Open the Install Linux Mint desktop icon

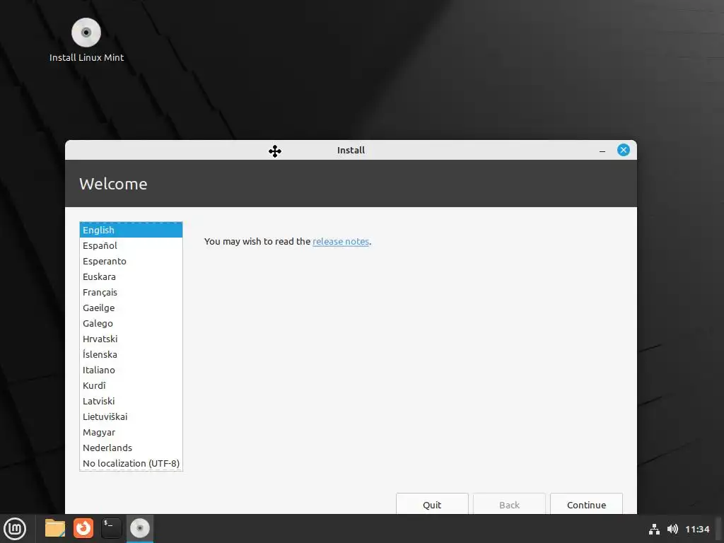click(x=86, y=40)
